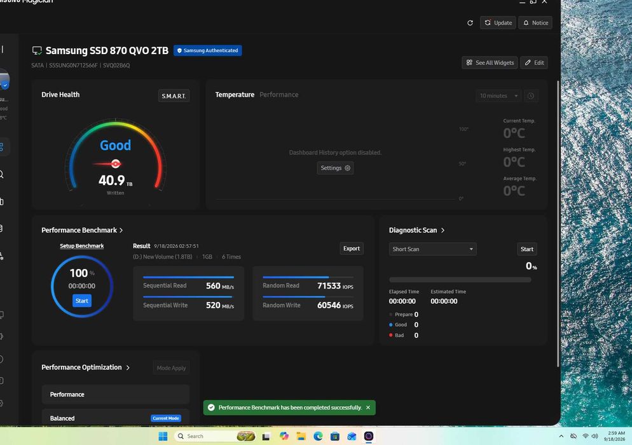Select the Balanced optimization mode

tap(116, 418)
